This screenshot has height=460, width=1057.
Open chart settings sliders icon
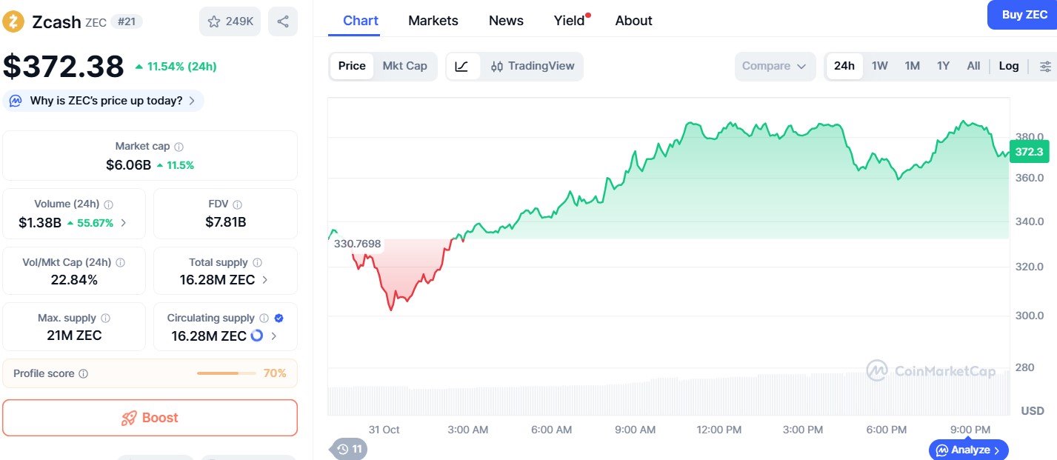pos(1045,66)
